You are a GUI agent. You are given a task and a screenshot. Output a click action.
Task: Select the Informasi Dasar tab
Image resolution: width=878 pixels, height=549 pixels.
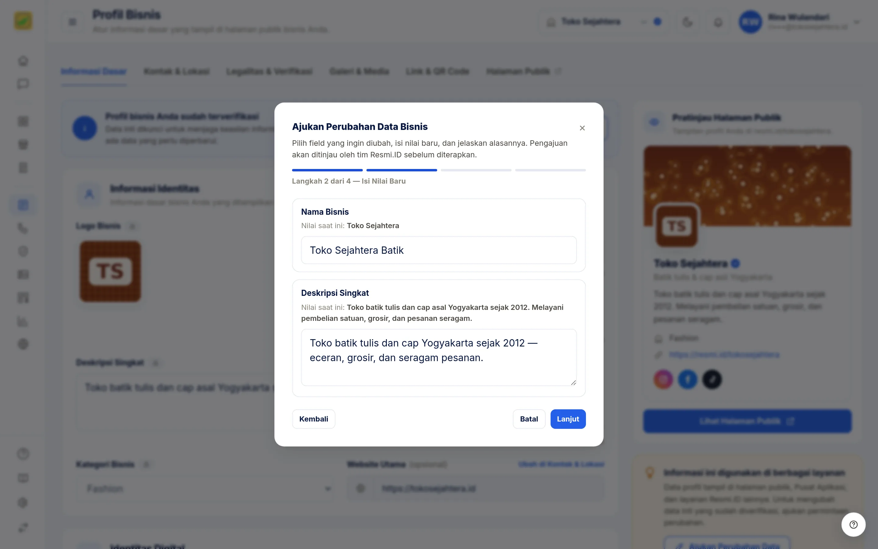(x=94, y=71)
